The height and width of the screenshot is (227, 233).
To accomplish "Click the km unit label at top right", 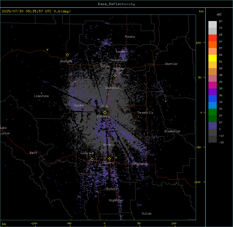I will click(201, 11).
